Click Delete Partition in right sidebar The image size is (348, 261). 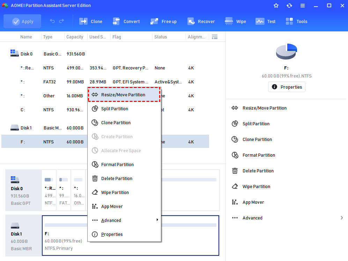258,171
